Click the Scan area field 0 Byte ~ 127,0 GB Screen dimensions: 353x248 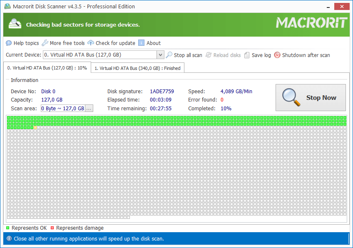(63, 109)
